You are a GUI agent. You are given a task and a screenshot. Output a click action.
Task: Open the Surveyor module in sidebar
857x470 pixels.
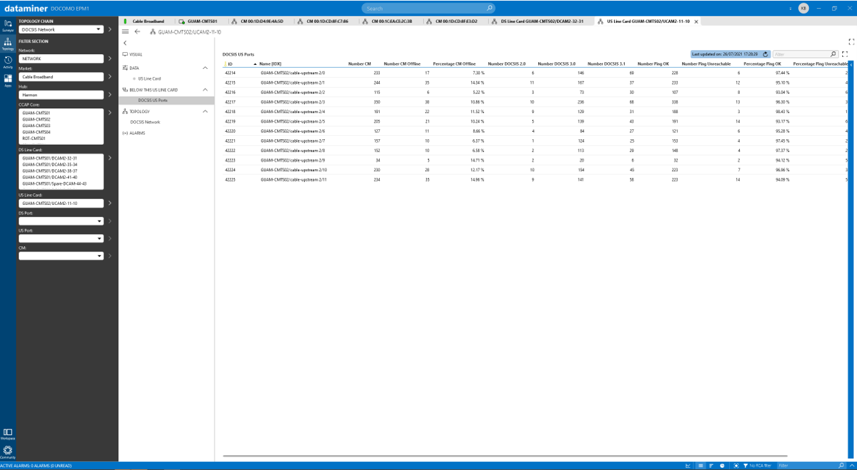(7, 26)
